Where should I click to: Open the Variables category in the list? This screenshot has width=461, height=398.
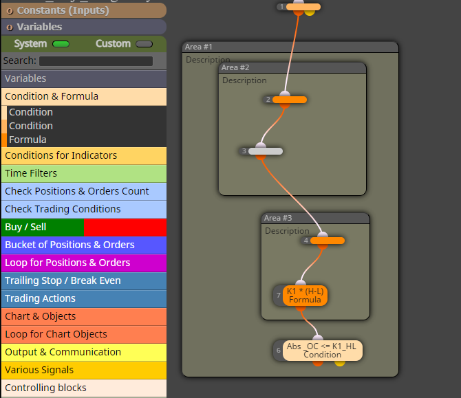(x=84, y=79)
